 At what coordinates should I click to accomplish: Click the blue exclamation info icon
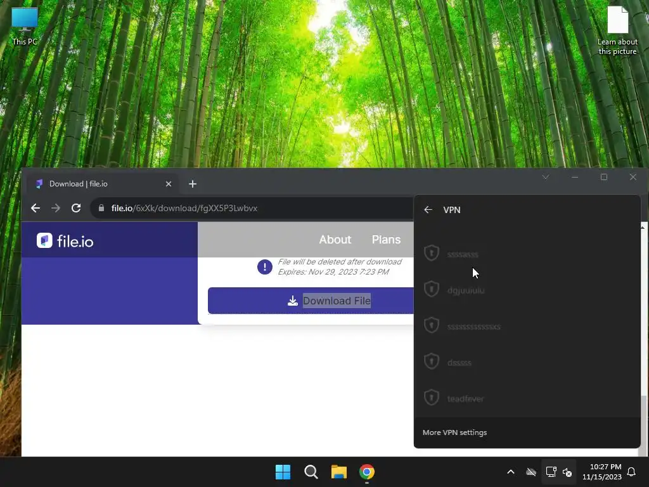(x=264, y=267)
